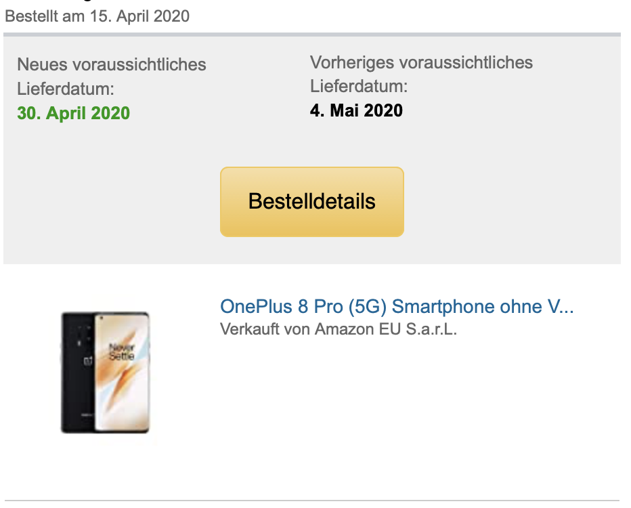This screenshot has height=508, width=631.
Task: Click the OnePlus phone product thumbnail
Action: coord(106,373)
